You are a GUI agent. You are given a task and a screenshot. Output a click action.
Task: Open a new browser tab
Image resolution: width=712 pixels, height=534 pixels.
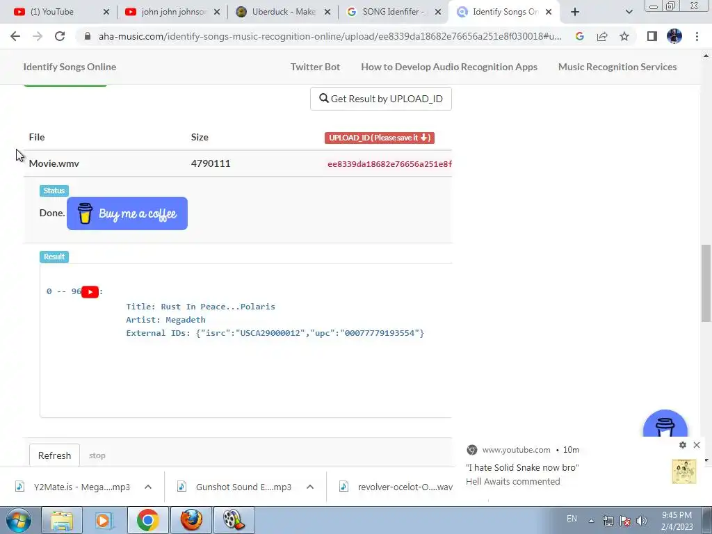coord(575,12)
